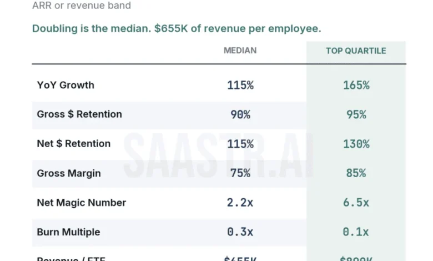Viewport: 433px width, 261px height.
Task: Click the 130% net retention value
Action: pyautogui.click(x=356, y=144)
